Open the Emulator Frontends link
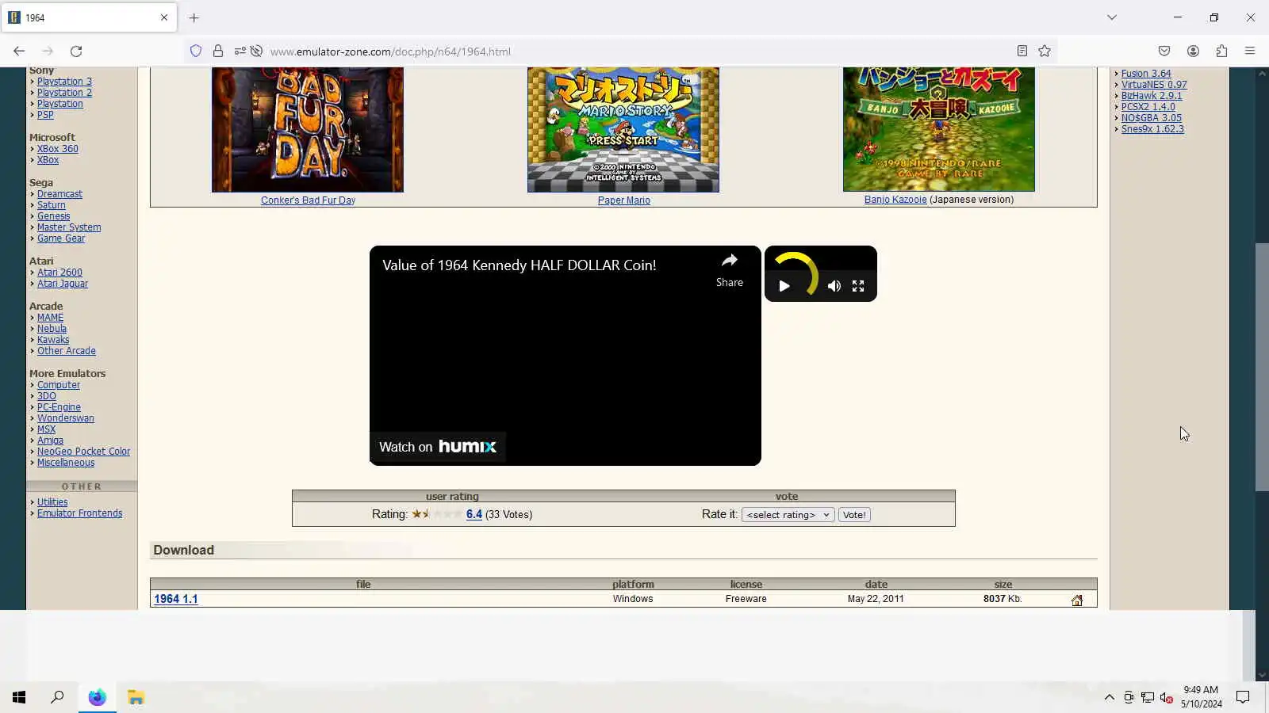This screenshot has width=1269, height=713. (x=79, y=513)
